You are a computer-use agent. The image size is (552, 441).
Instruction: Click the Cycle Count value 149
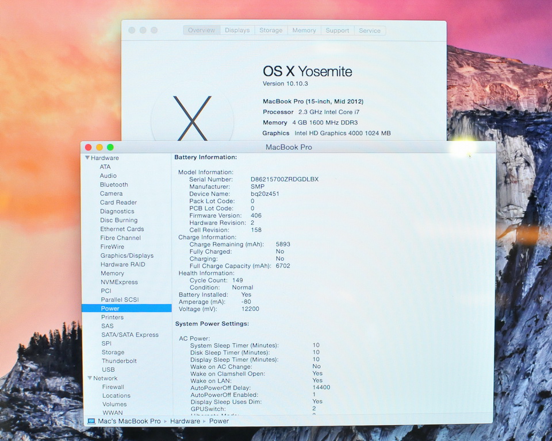click(x=237, y=280)
